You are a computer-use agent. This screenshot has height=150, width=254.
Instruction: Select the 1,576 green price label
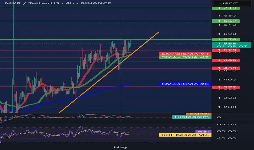[x=226, y=40]
